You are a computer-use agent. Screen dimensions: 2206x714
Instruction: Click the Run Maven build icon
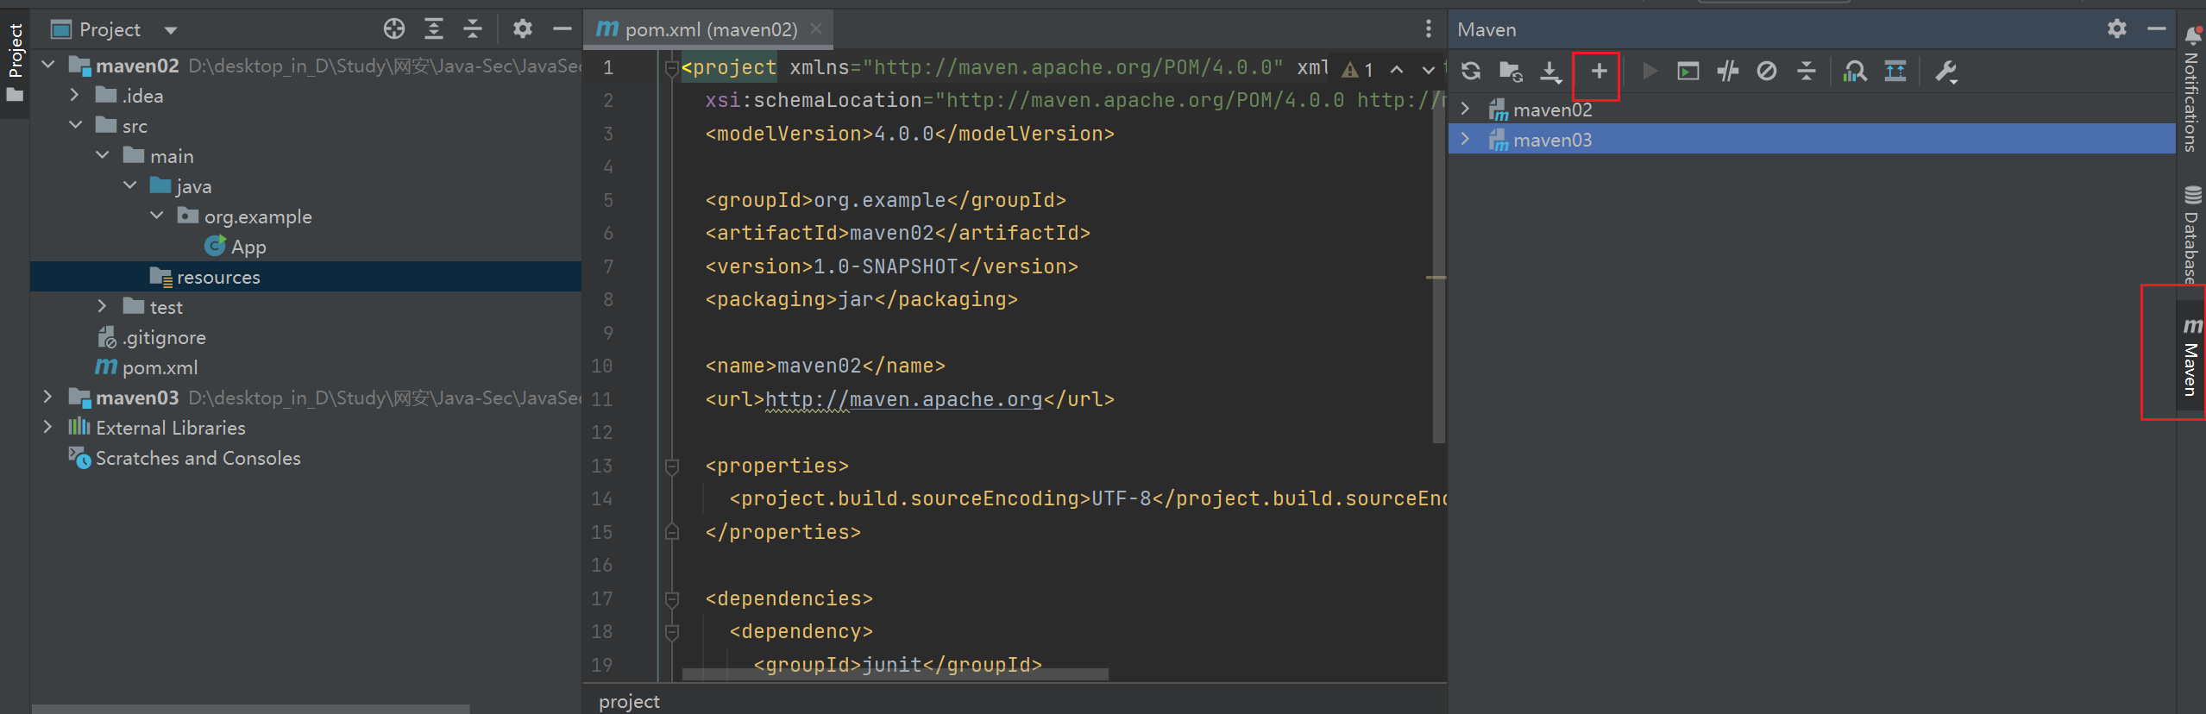[x=1650, y=72]
